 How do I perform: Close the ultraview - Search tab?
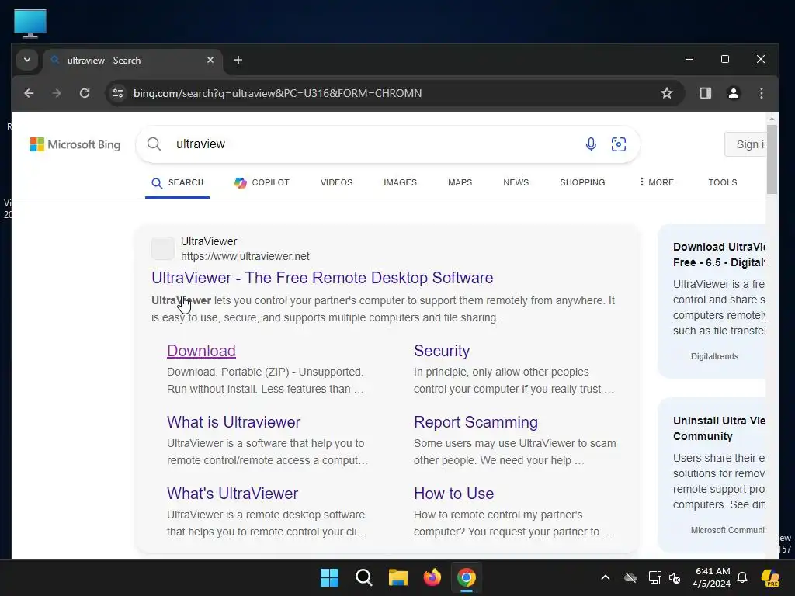coord(210,60)
